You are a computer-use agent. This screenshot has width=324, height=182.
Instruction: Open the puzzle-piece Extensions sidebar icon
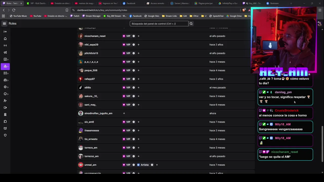click(5, 122)
